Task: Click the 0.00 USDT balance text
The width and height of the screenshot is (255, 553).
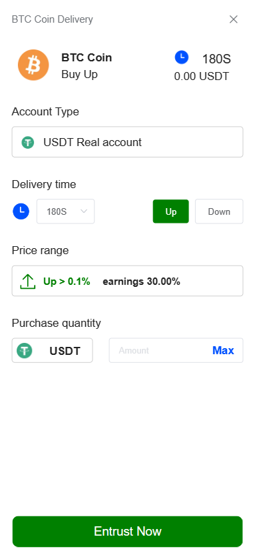Action: coord(202,76)
